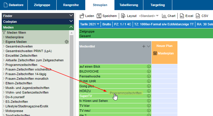Screen dimensions: 213x116
Task: Open the Layout settings icon
Action: click(123, 16)
